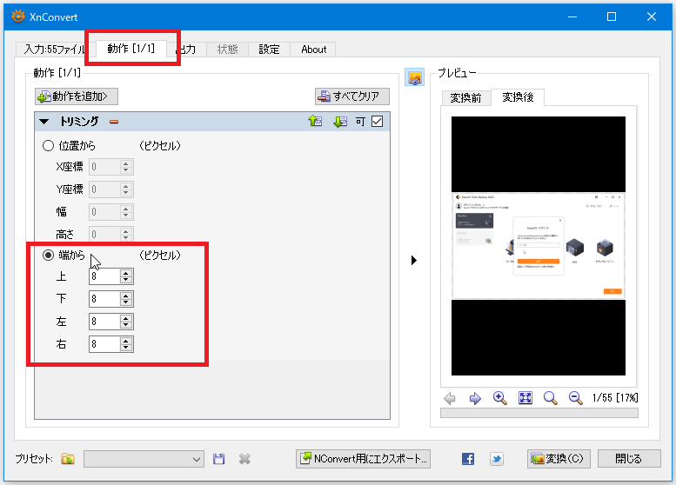
Task: Select the 端から radio button
Action: point(48,255)
